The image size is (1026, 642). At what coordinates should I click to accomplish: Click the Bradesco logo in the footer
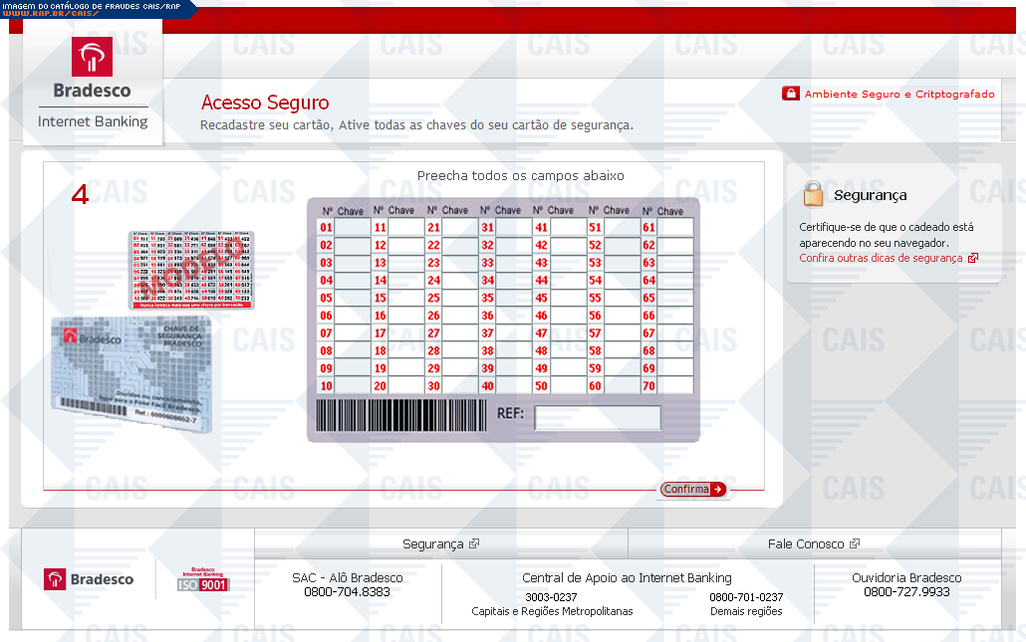89,579
